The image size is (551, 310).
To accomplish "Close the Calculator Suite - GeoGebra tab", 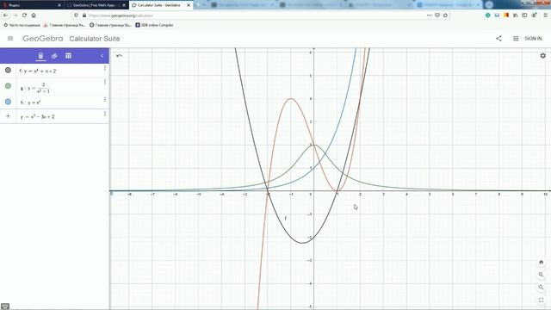I will 189,5.
